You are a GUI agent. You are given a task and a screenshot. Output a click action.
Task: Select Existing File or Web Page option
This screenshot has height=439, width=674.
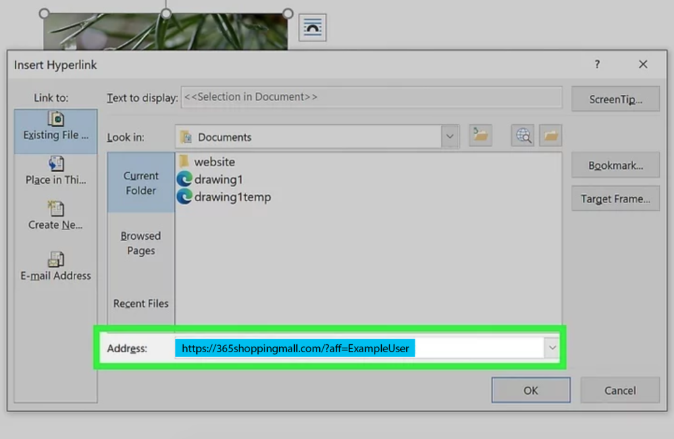pyautogui.click(x=56, y=127)
